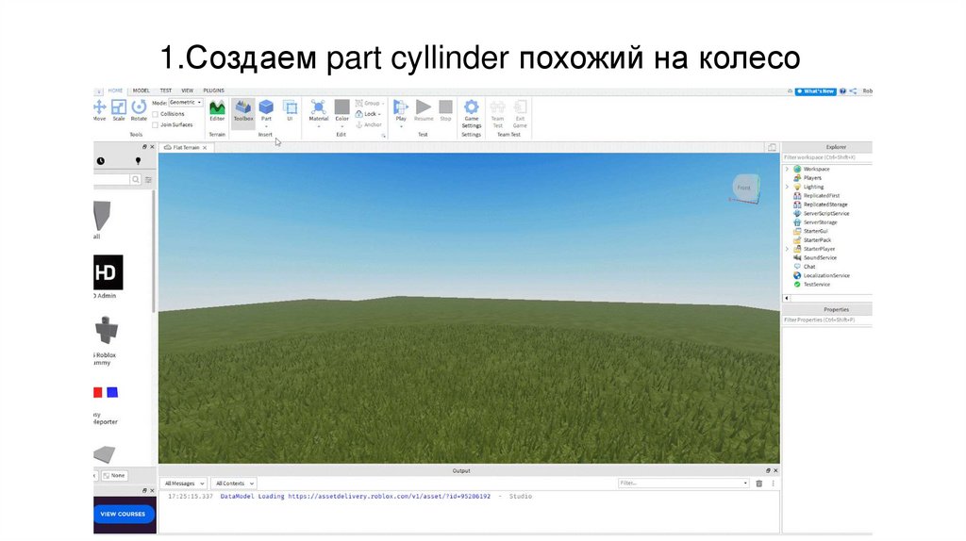Open the Output Filter dropdown arrow
The width and height of the screenshot is (966, 541).
[x=745, y=484]
